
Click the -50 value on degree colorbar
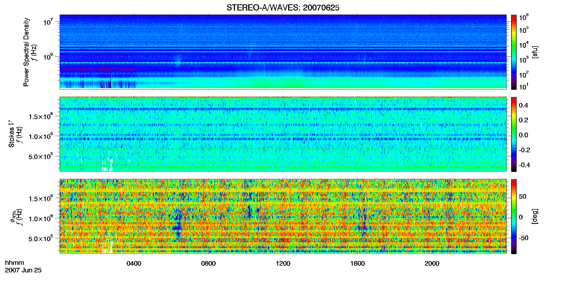(x=524, y=238)
